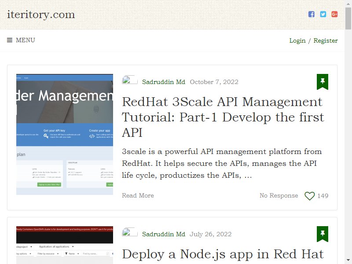
Task: Go to iteritory.com home title
Action: pyautogui.click(x=41, y=15)
